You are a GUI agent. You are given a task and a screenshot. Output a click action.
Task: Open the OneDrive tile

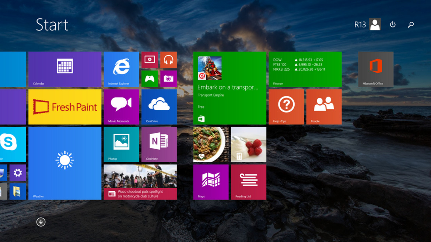tap(159, 107)
